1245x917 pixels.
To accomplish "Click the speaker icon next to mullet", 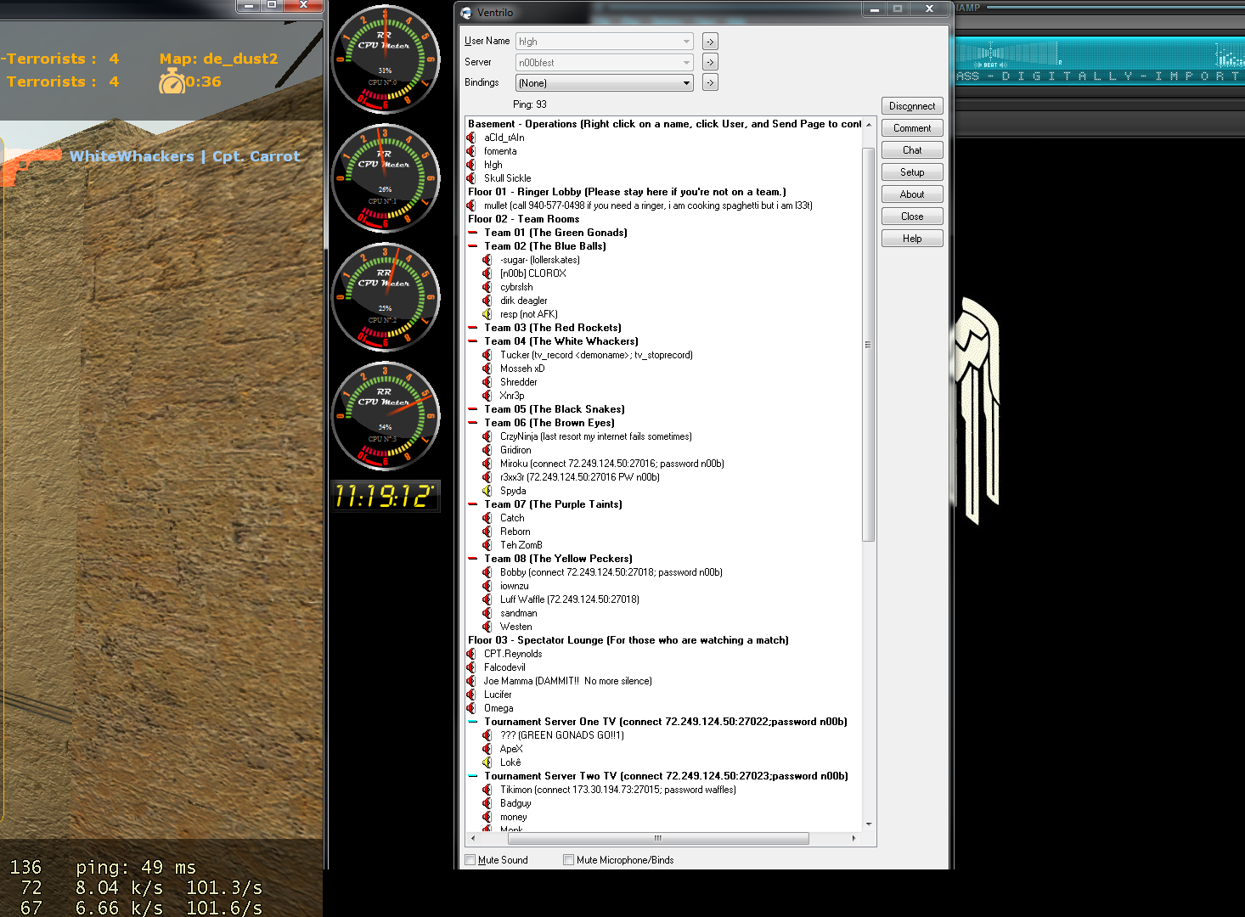I will [x=471, y=205].
